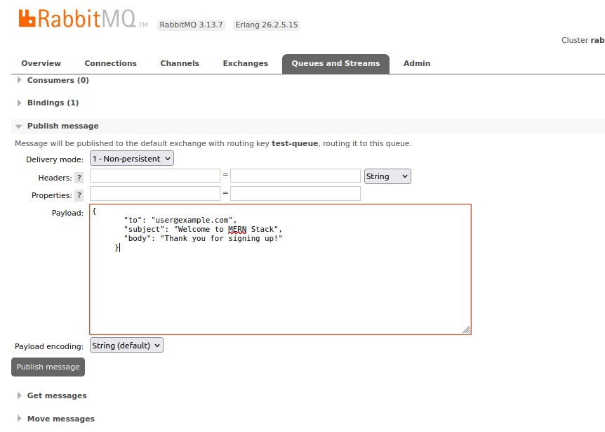
Task: Open the Connections tab
Action: pos(110,63)
